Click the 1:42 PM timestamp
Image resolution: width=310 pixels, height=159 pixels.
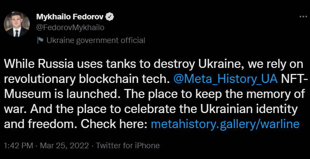tap(19, 146)
